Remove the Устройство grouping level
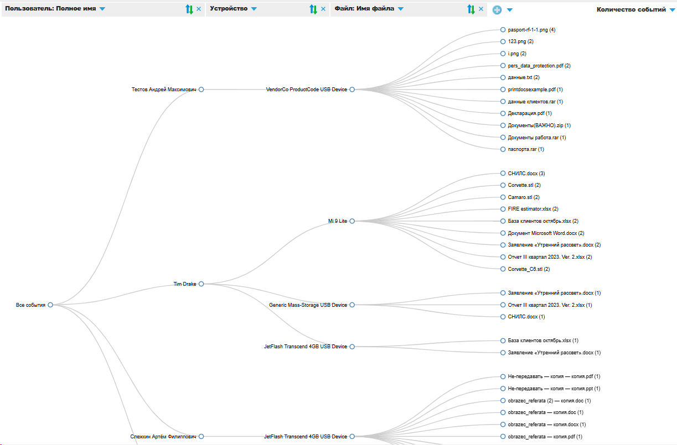Screen dimensions: 677x445 [323, 9]
